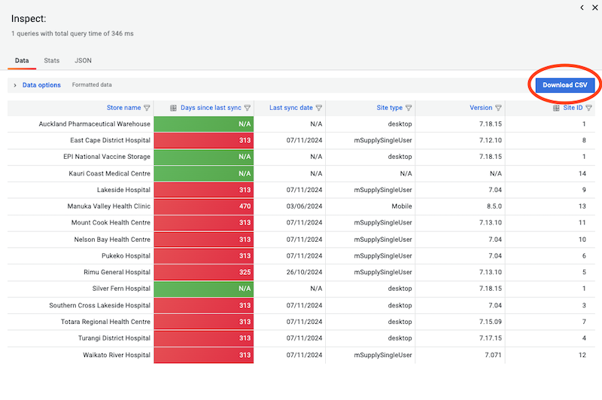Image resolution: width=602 pixels, height=400 pixels.
Task: Select the Data tab
Action: 22,60
